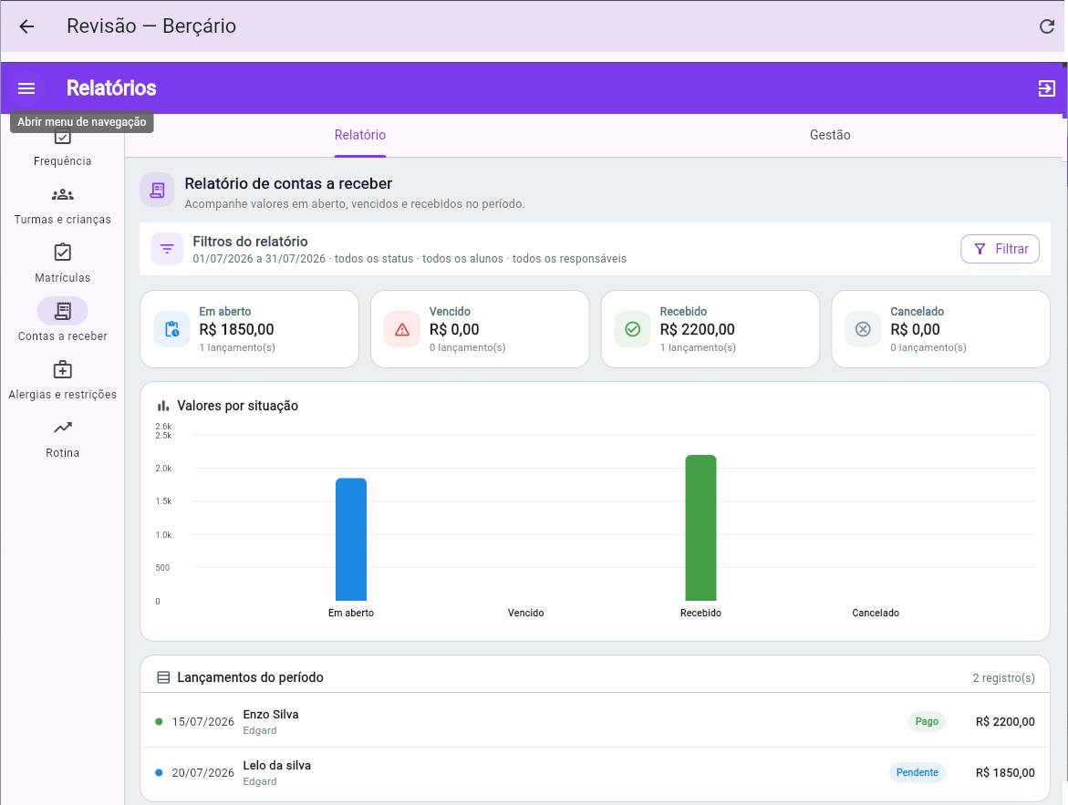This screenshot has height=805, width=1068.
Task: Click the Pendente status chip
Action: (x=917, y=772)
